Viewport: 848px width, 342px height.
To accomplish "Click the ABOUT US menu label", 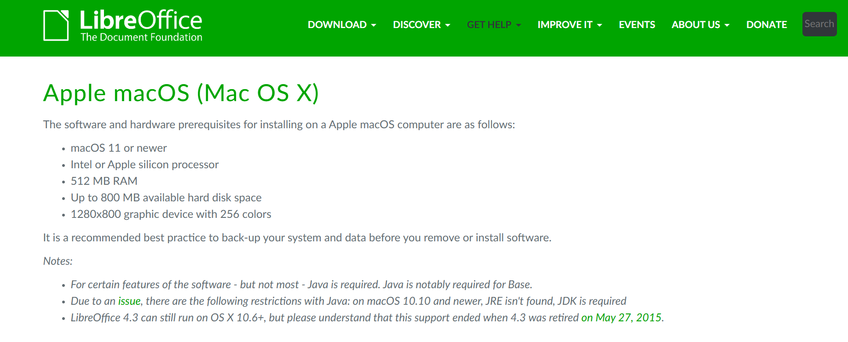I will click(696, 24).
